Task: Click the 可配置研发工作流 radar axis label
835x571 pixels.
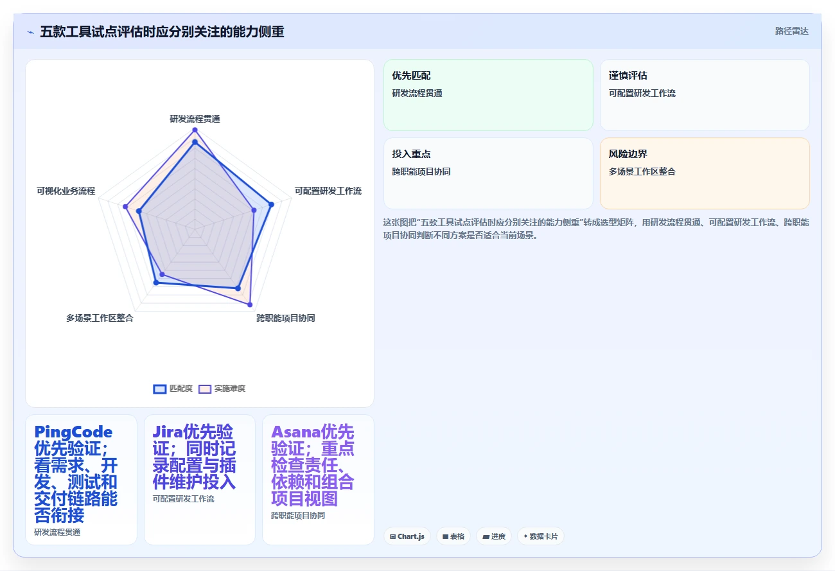Action: [x=328, y=191]
